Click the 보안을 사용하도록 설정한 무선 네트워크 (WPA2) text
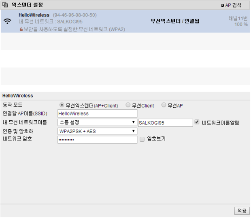This screenshot has height=218, width=251. 74,29
